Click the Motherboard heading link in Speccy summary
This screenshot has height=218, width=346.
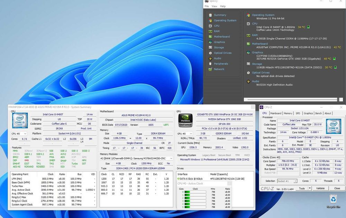260,44
